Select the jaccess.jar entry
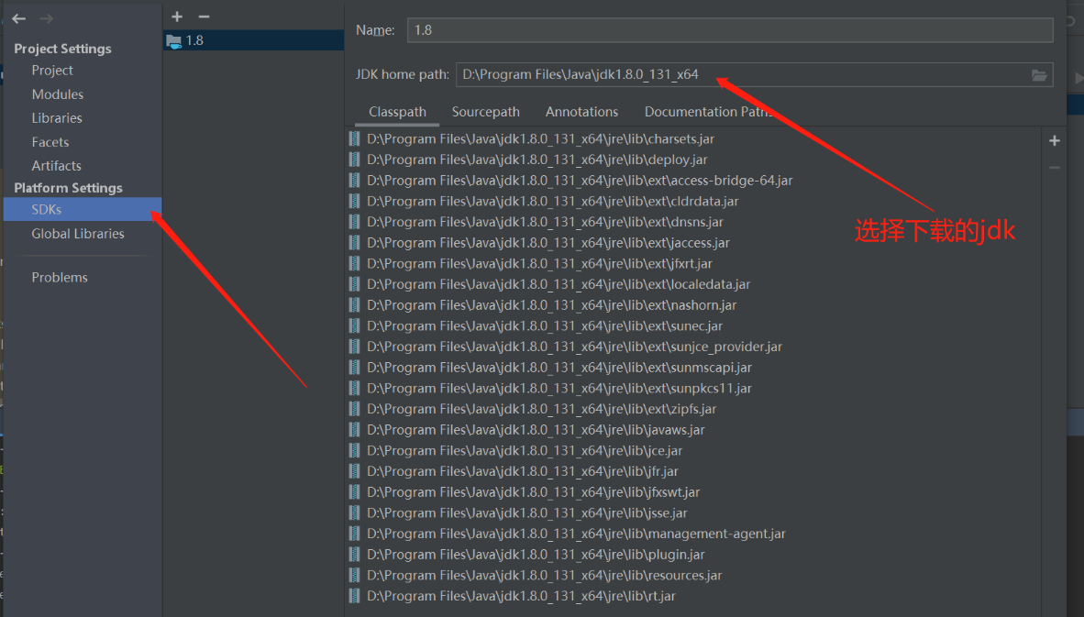Image resolution: width=1084 pixels, height=617 pixels. [x=548, y=243]
